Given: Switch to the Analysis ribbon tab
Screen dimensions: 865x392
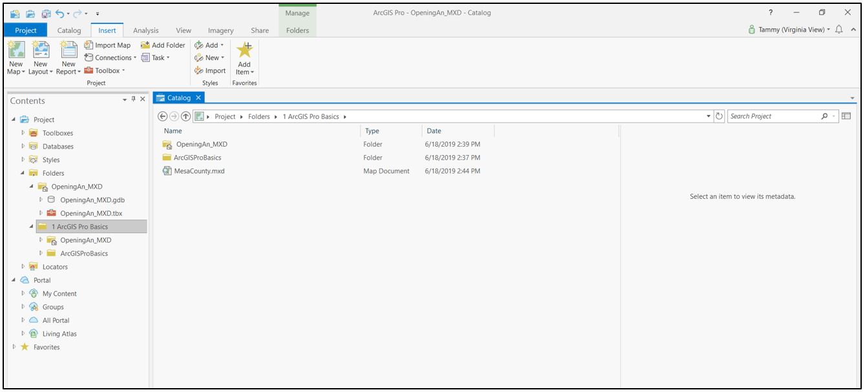Looking at the screenshot, I should pyautogui.click(x=145, y=30).
